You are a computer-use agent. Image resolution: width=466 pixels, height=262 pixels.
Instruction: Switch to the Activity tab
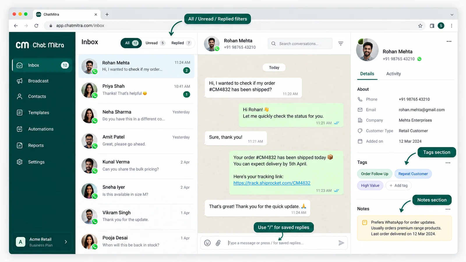coord(393,74)
